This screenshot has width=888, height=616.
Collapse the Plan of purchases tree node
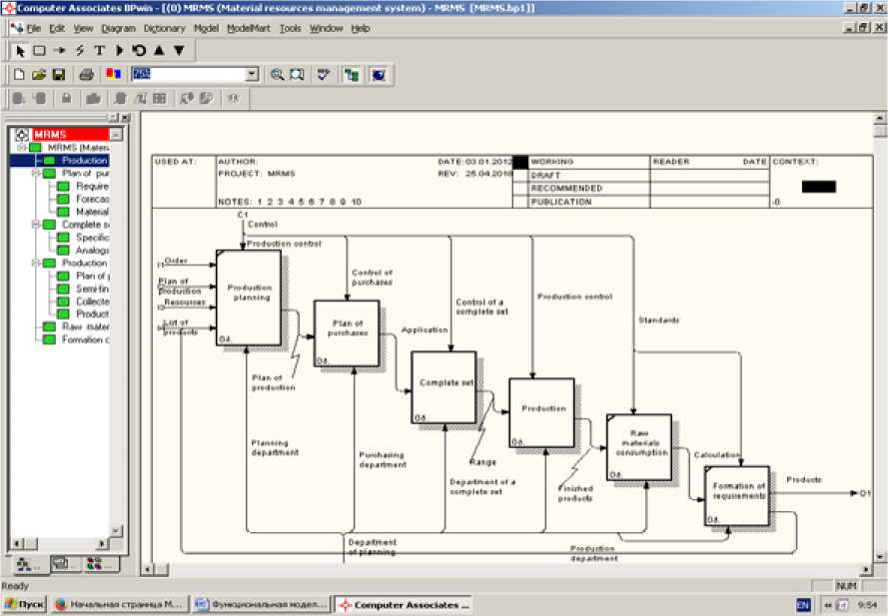(x=35, y=173)
